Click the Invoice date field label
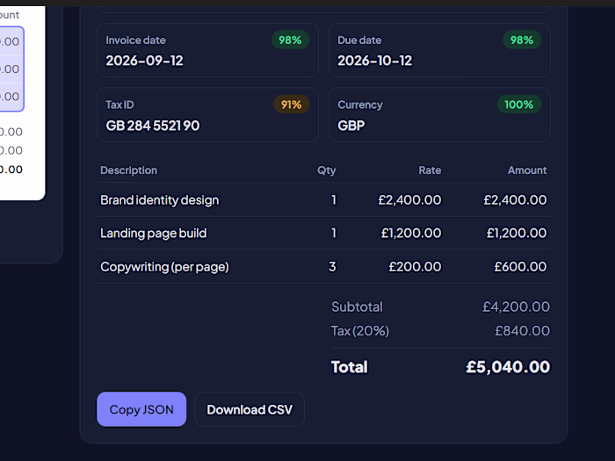The height and width of the screenshot is (461, 615). pos(135,40)
